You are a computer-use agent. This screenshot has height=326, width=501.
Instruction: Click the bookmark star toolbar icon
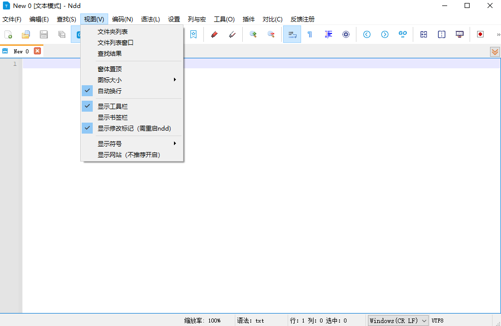[193, 34]
